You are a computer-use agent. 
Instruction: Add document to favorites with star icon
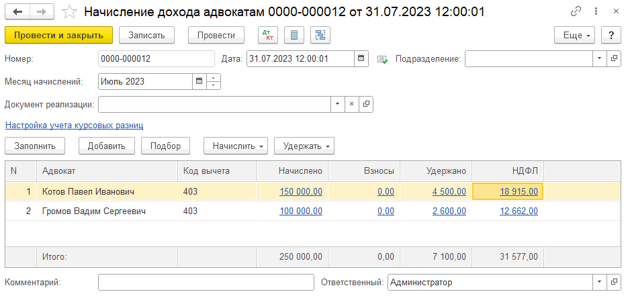click(x=69, y=12)
